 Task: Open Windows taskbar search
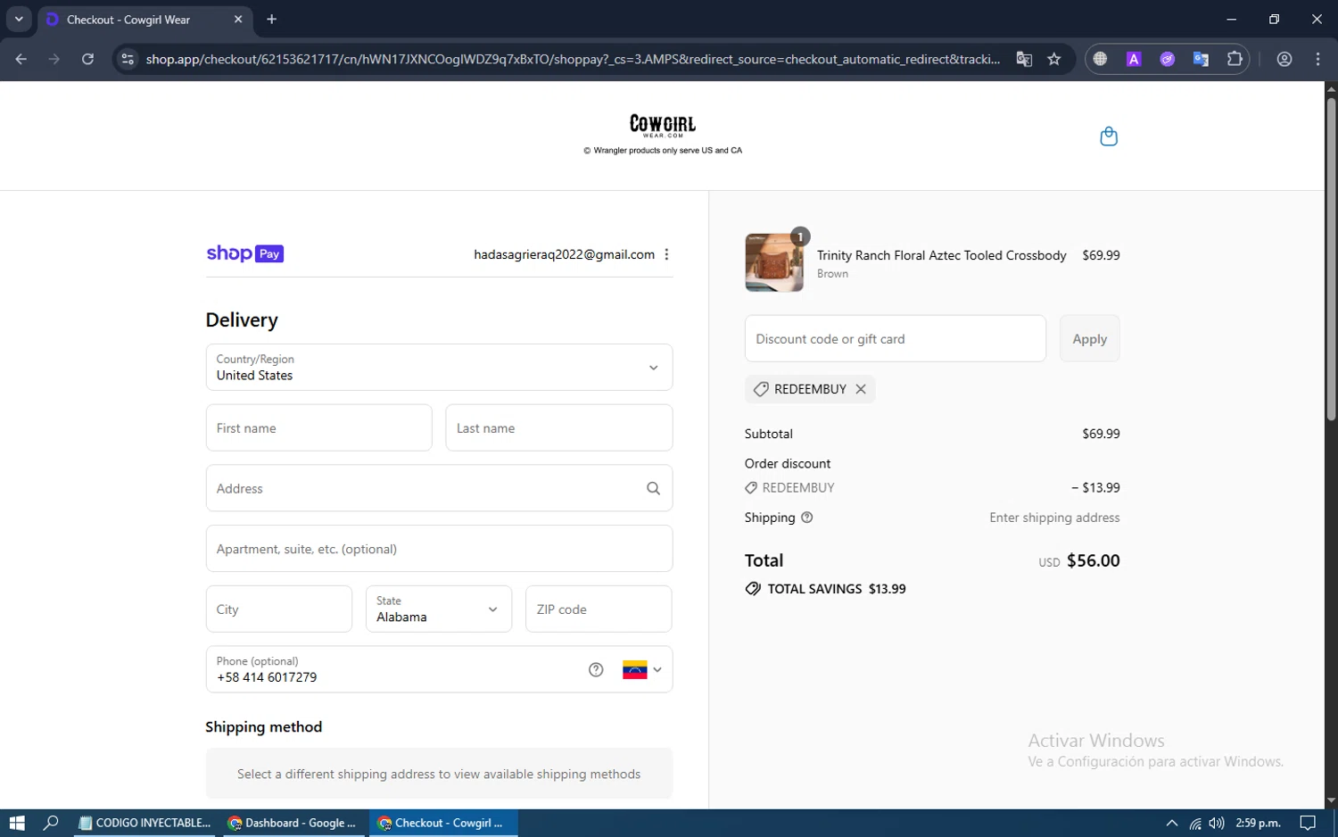[51, 823]
